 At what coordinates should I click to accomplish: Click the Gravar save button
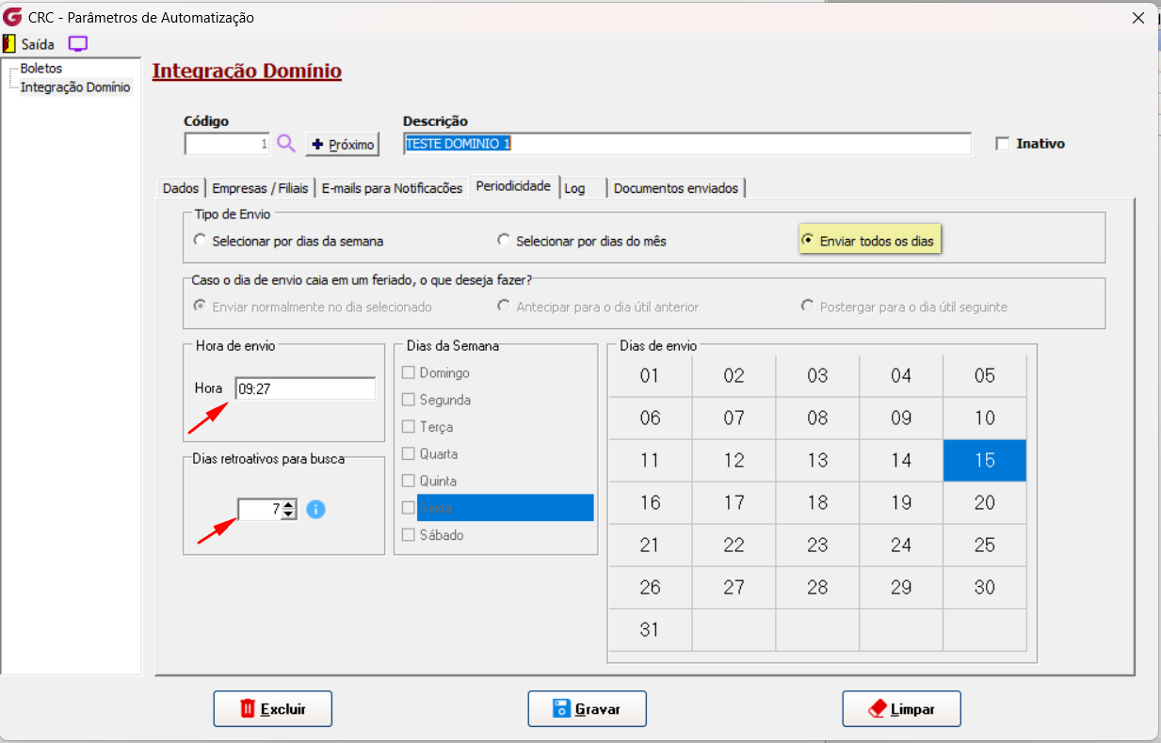[x=587, y=709]
